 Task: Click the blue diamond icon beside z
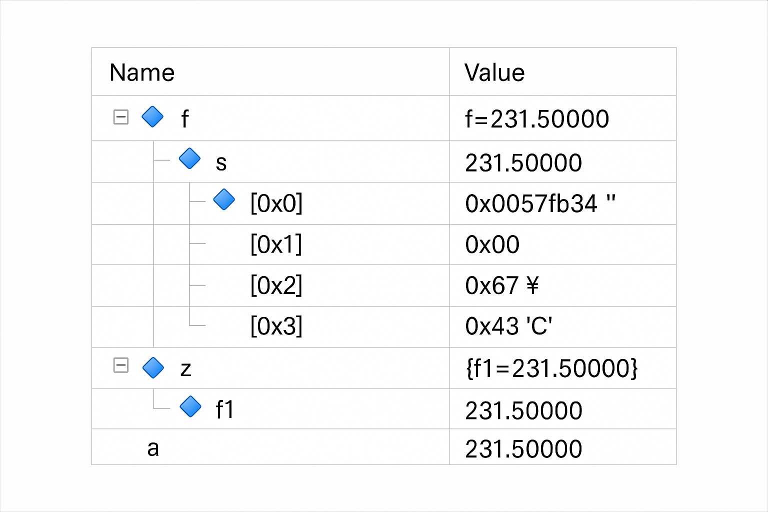point(153,367)
